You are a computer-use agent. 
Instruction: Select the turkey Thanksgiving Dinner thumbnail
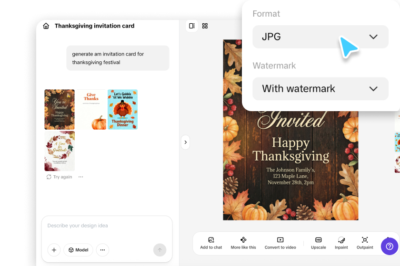(123, 109)
